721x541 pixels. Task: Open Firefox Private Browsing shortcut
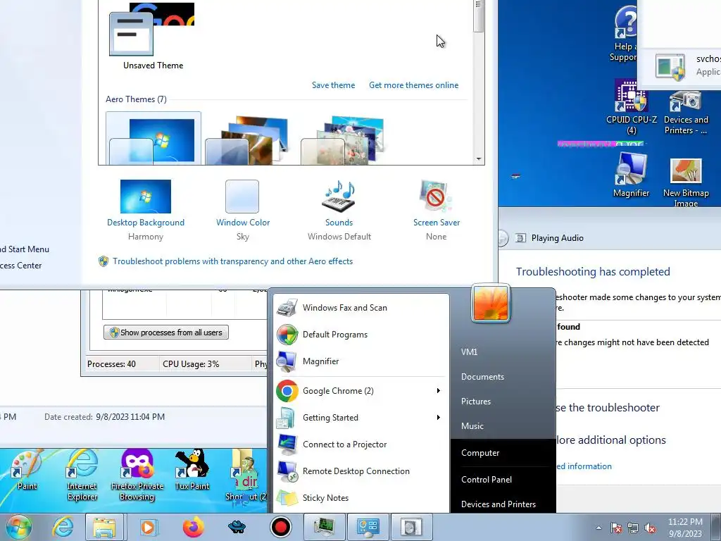point(137,475)
